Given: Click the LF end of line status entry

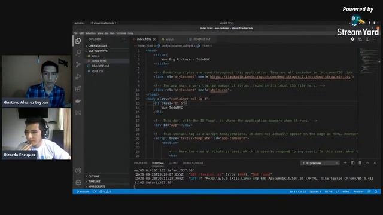Looking at the screenshot, I should tap(338, 192).
